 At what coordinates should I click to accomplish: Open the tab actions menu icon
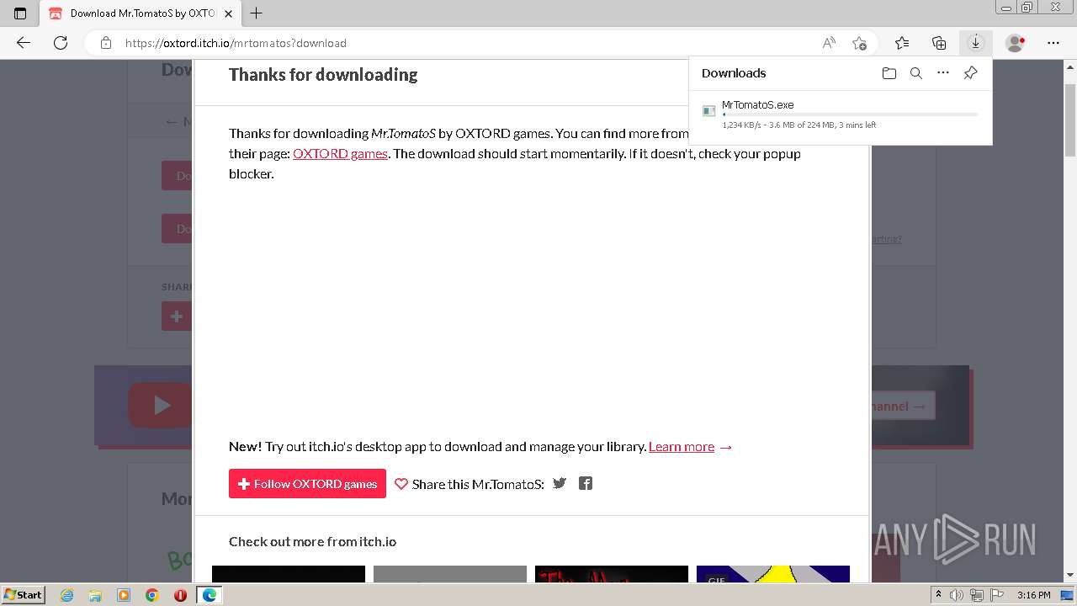[x=20, y=13]
